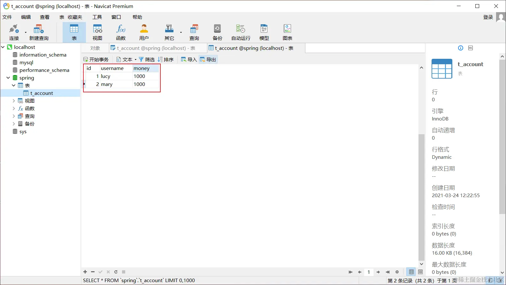The image size is (506, 285).
Task: Switch to grid view
Action: (x=411, y=272)
